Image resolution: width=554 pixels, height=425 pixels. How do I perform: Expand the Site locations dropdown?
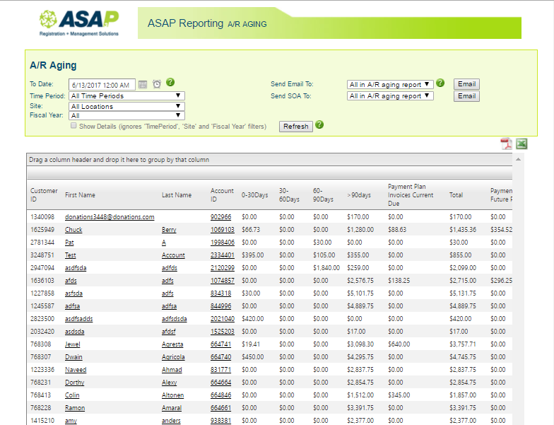click(126, 106)
